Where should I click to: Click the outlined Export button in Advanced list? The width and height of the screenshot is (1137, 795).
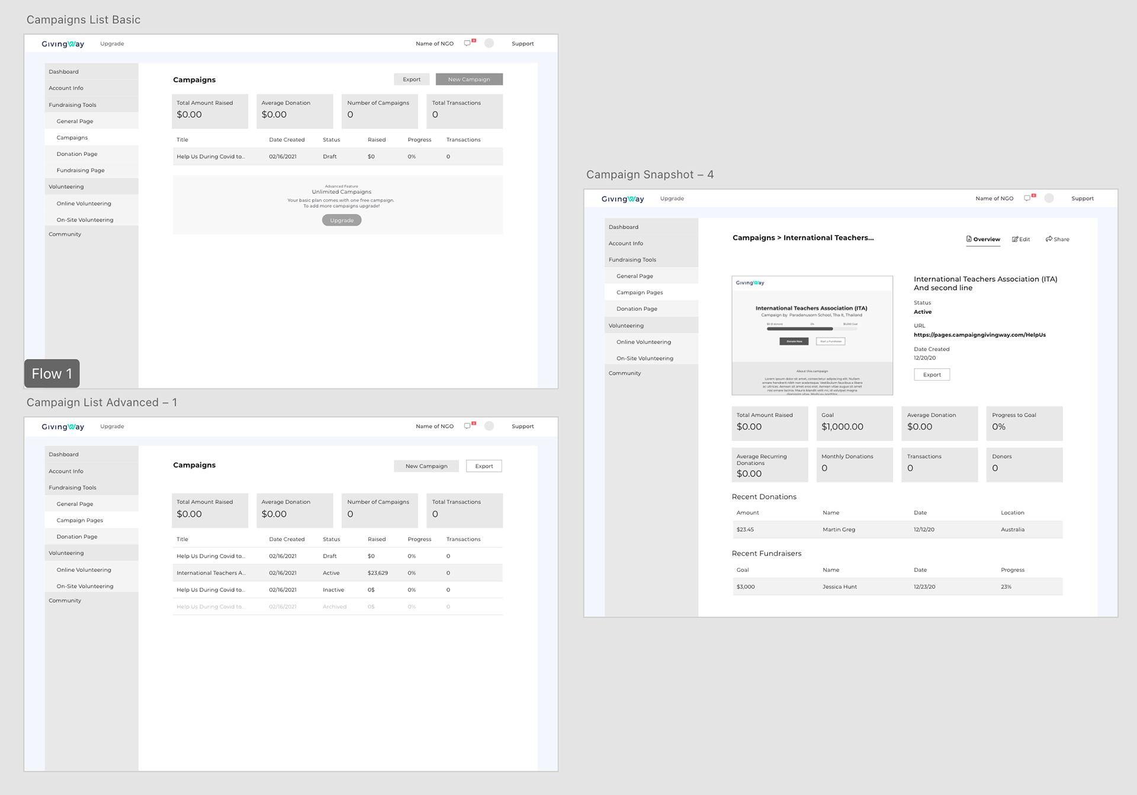pos(484,466)
